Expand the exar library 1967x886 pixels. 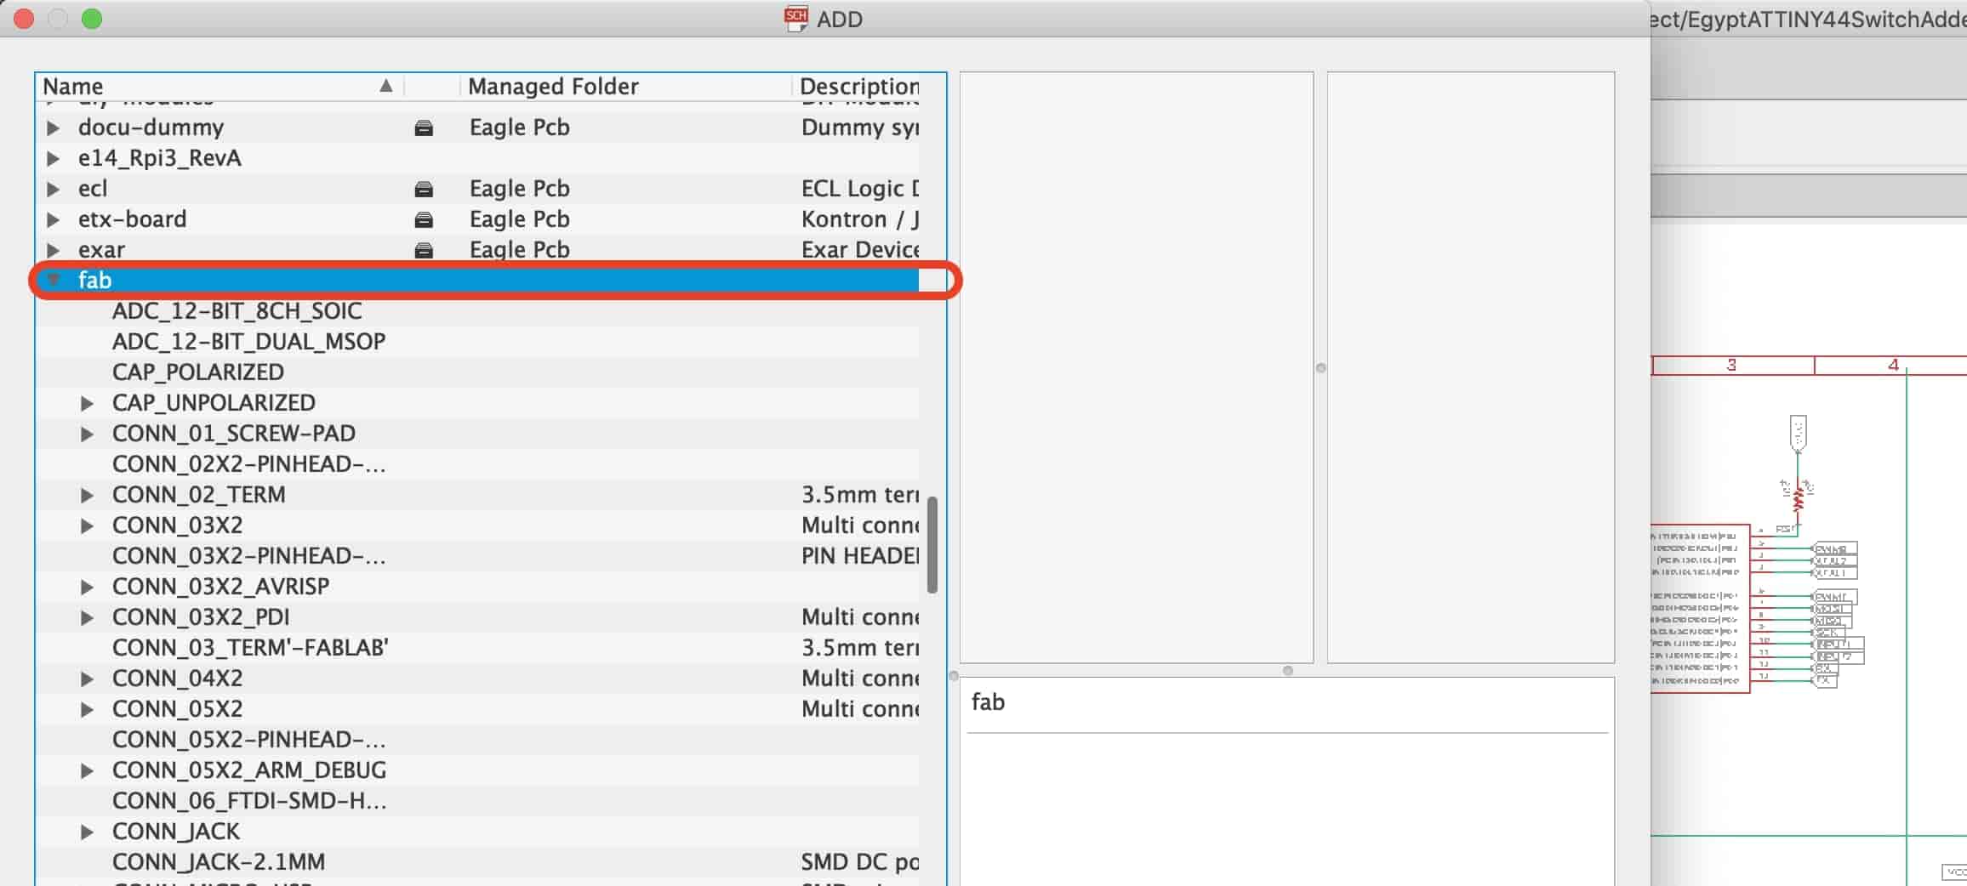pyautogui.click(x=54, y=250)
